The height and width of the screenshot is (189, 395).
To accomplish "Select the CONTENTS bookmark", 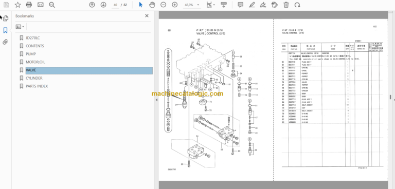I will pyautogui.click(x=35, y=46).
